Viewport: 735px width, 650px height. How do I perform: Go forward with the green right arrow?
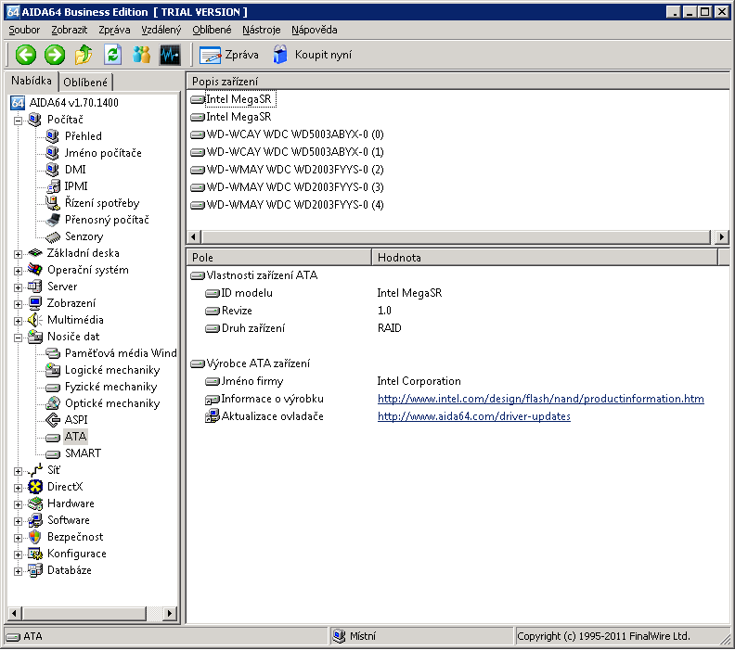(55, 55)
